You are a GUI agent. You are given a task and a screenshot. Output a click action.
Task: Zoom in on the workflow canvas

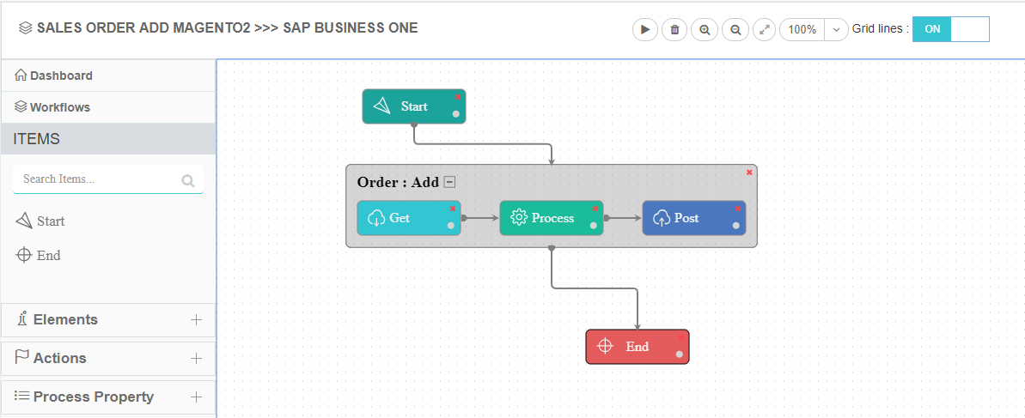[x=705, y=29]
